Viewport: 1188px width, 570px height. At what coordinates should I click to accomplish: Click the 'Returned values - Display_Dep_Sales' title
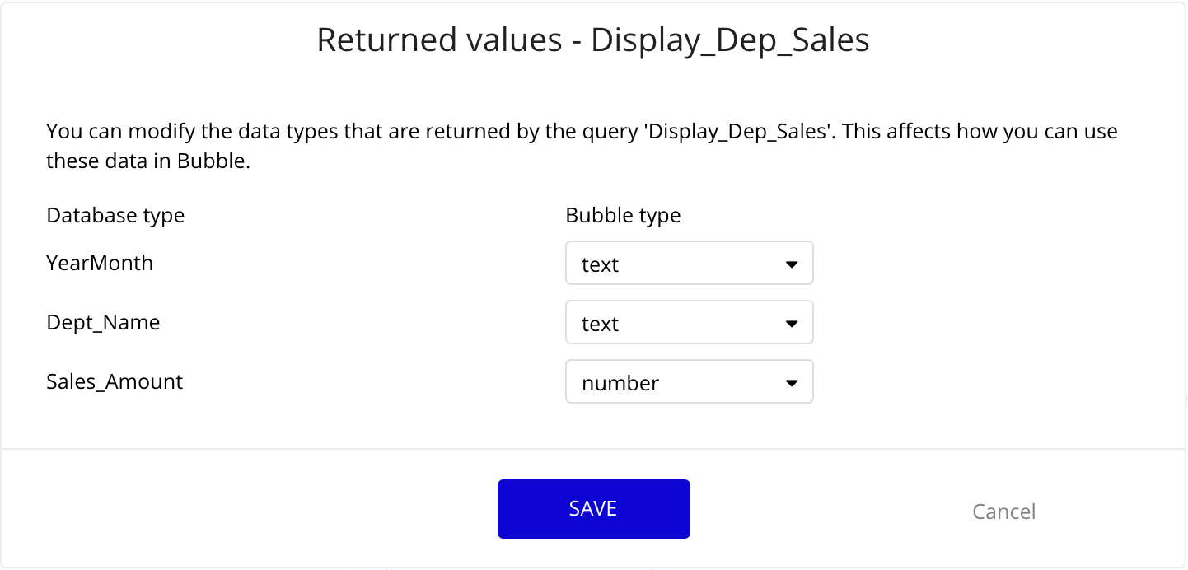click(x=593, y=40)
